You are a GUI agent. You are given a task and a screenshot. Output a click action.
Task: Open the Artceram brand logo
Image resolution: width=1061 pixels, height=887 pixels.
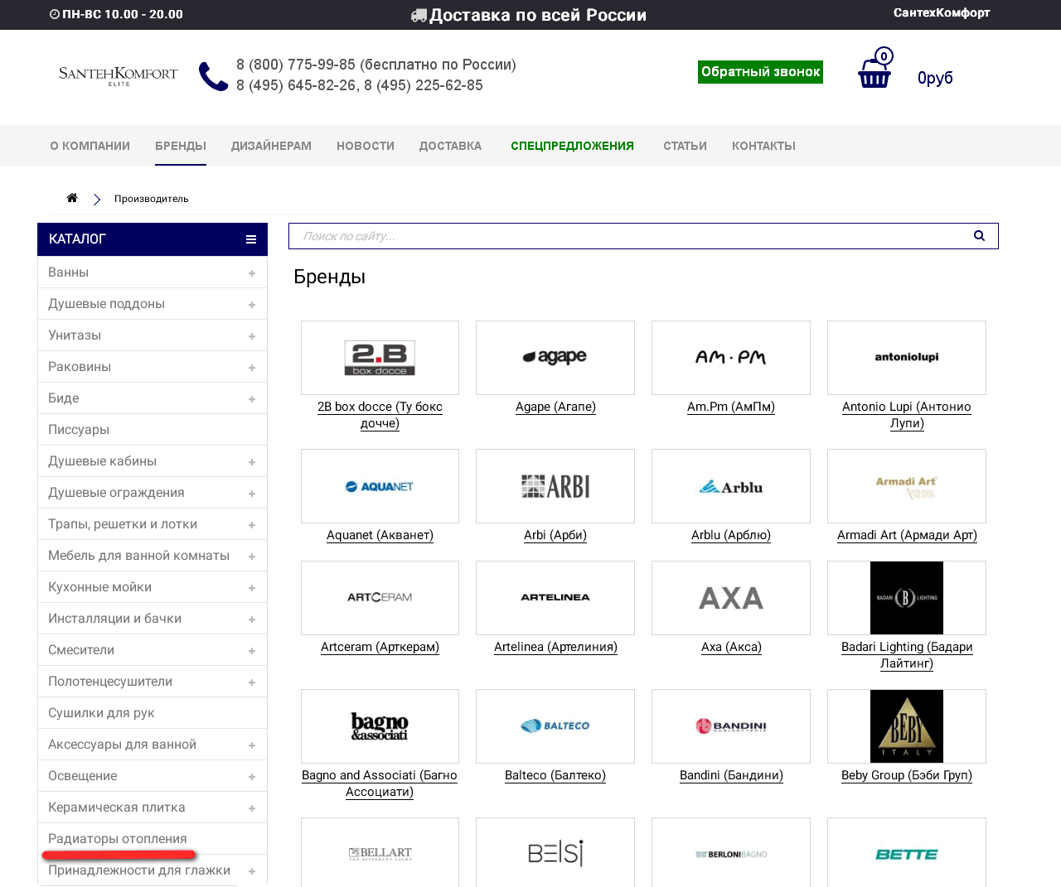click(x=380, y=598)
